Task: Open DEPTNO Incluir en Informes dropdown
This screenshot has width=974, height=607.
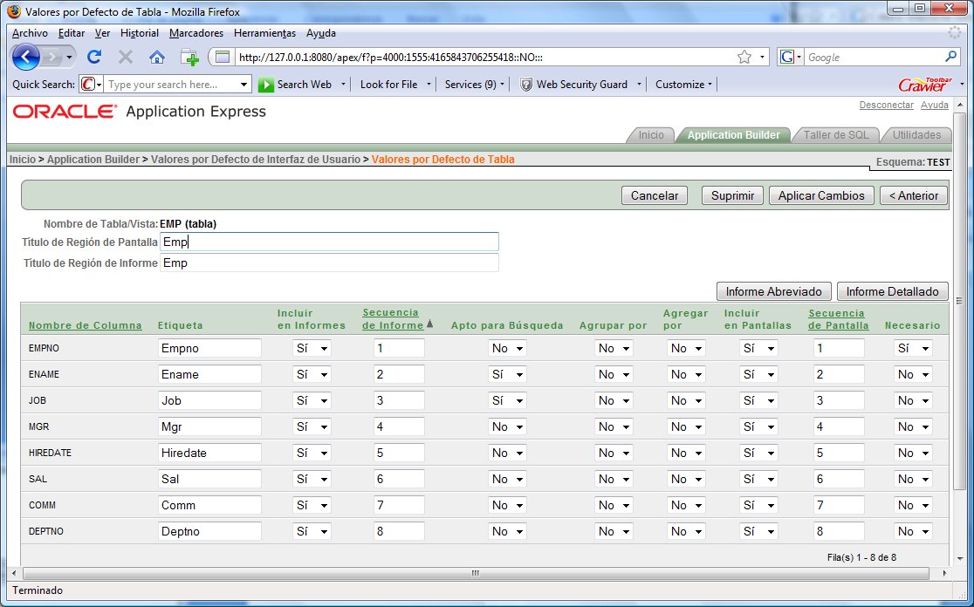Action: click(x=312, y=530)
